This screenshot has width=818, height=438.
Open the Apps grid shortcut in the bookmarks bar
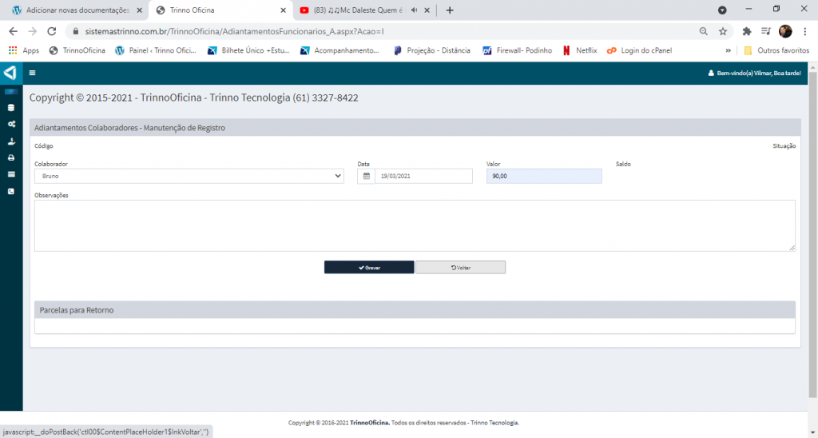click(23, 50)
